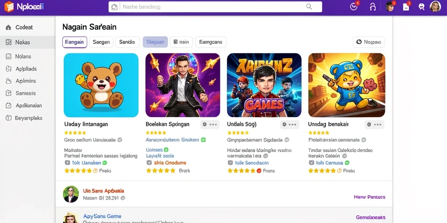Click the magnifier search icon

[309, 7]
